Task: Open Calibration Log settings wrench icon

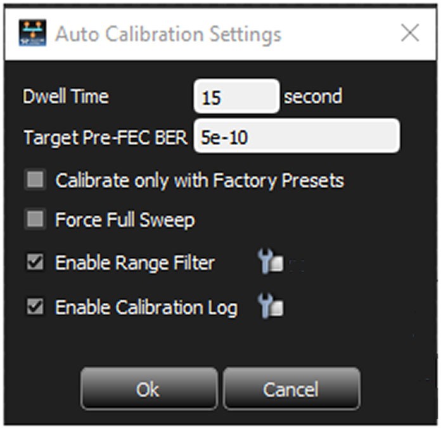Action: click(271, 305)
